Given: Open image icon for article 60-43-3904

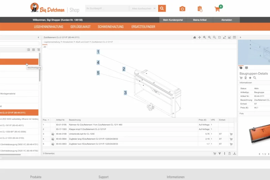Looking at the screenshot, I should (53, 139).
